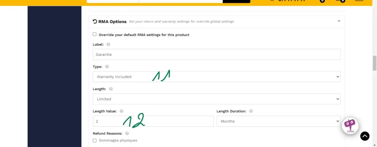Click into the Length Value input field
This screenshot has width=377, height=147.
[x=153, y=121]
